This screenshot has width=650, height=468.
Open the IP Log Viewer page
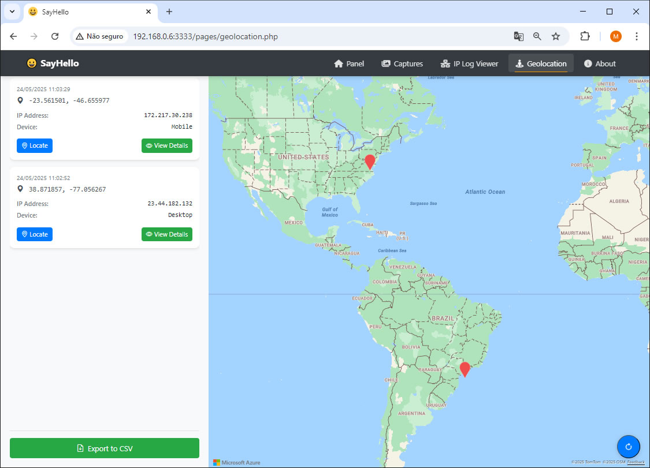pyautogui.click(x=469, y=64)
